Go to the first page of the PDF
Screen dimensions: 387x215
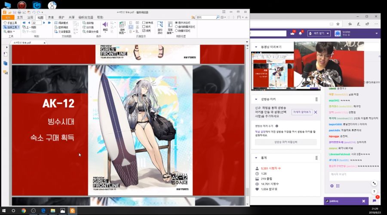pos(24,23)
